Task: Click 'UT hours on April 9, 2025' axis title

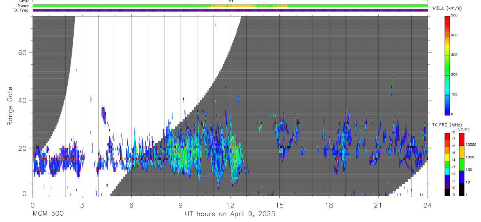Action: pyautogui.click(x=230, y=214)
